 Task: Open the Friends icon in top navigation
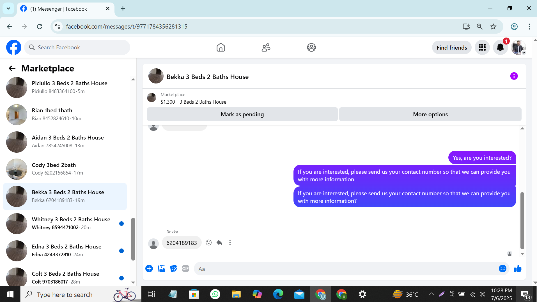coord(266,47)
